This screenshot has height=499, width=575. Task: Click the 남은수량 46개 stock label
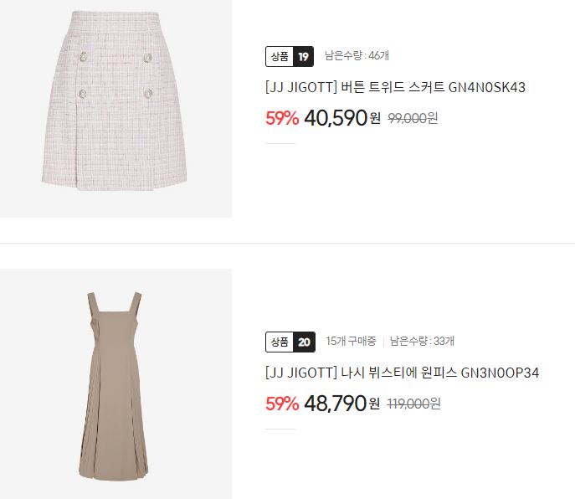[357, 56]
